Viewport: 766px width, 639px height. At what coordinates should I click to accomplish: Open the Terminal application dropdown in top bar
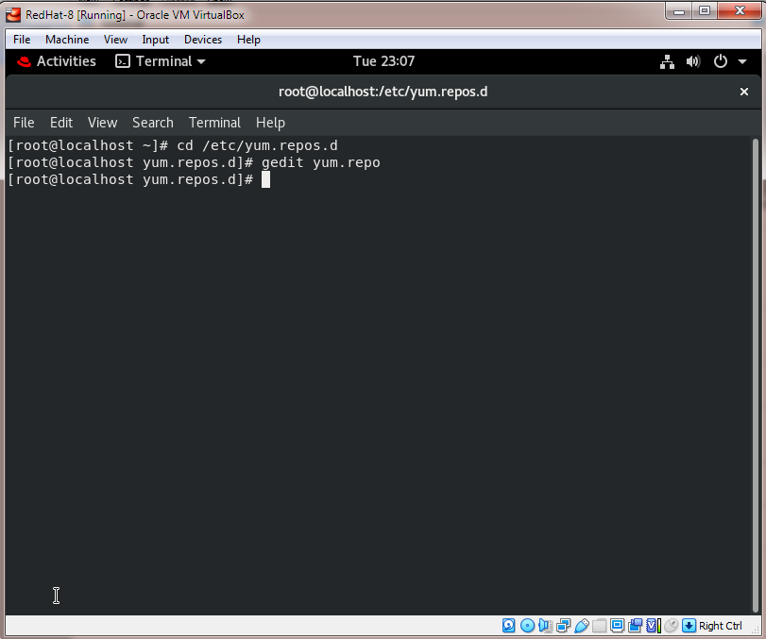pos(162,60)
